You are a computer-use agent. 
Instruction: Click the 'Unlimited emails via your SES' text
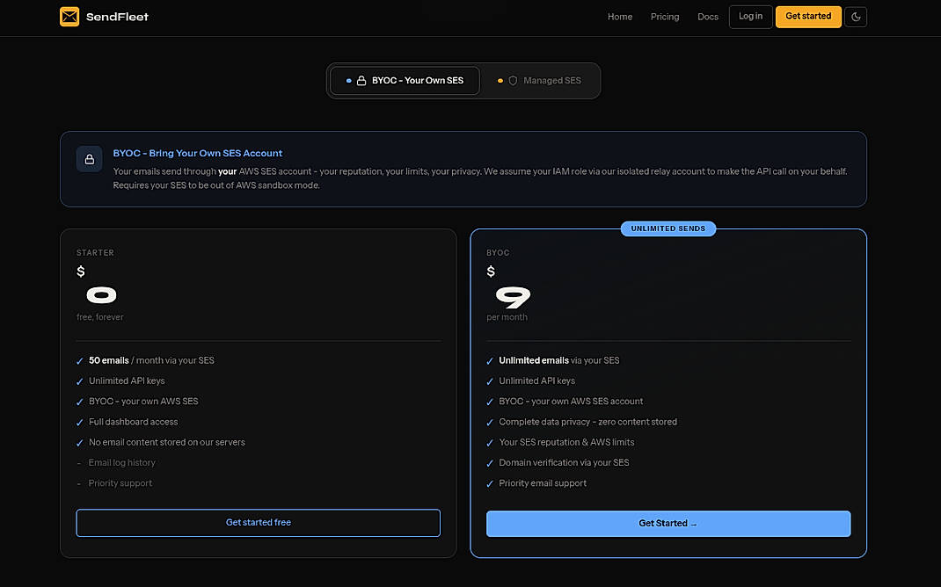558,360
